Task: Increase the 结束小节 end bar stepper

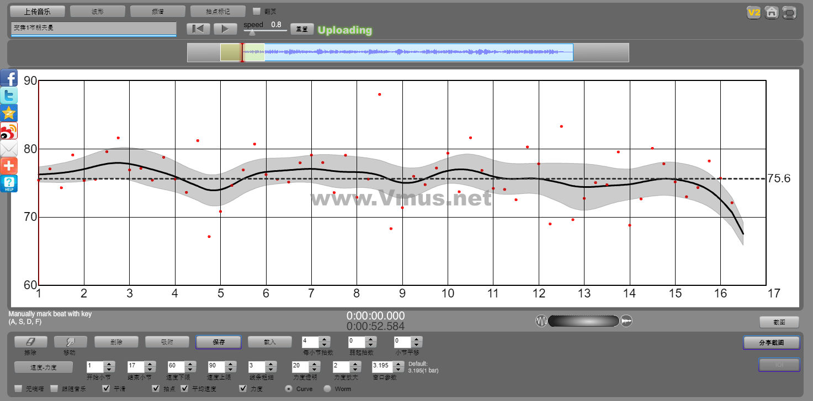Action: pyautogui.click(x=149, y=364)
